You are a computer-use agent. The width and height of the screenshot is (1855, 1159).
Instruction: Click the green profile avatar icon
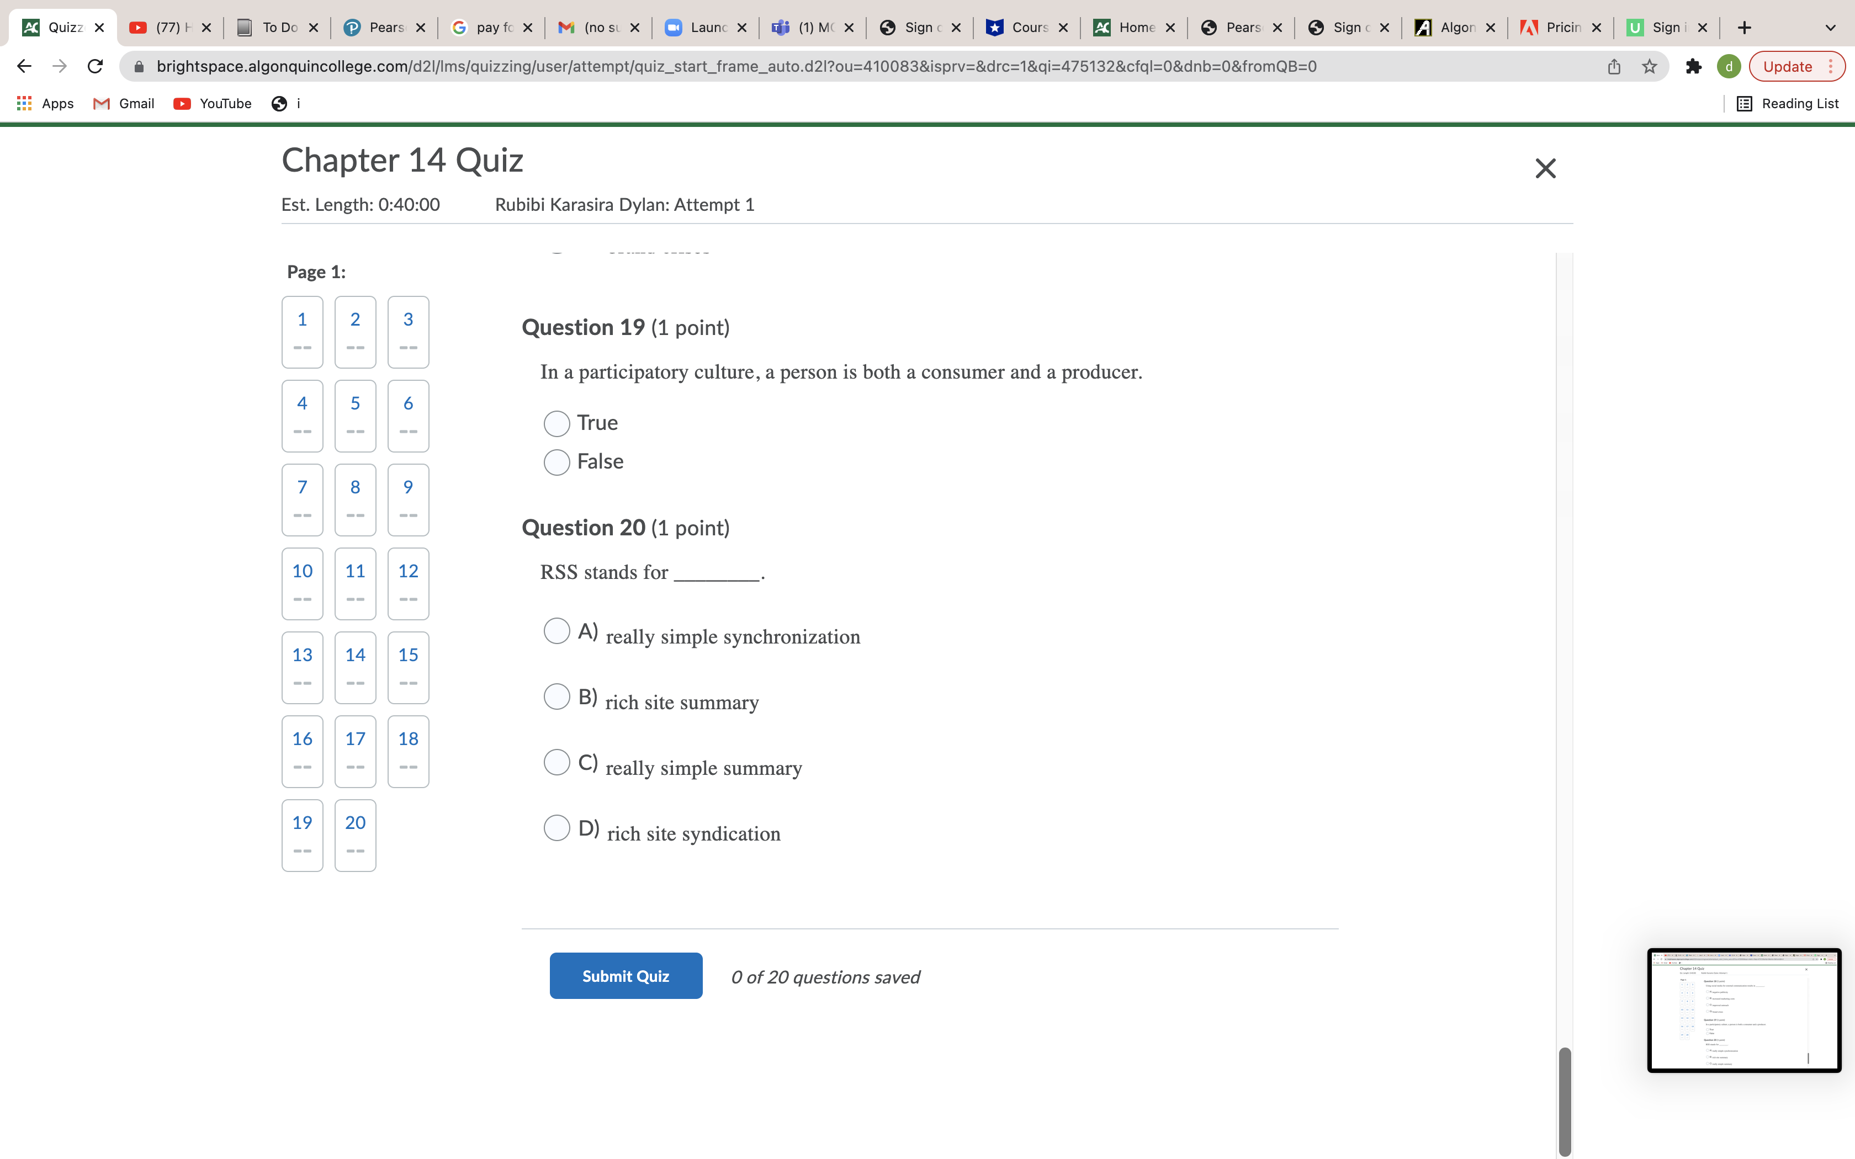click(1730, 66)
